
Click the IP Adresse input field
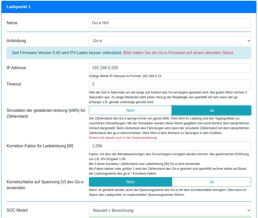click(x=170, y=68)
